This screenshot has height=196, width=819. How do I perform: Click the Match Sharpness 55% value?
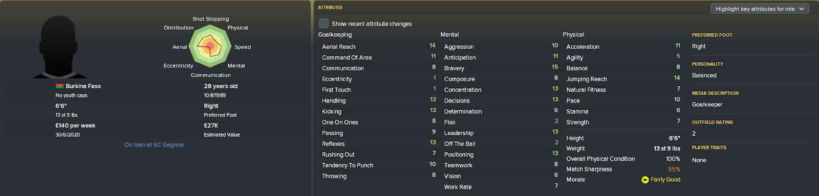pos(674,169)
